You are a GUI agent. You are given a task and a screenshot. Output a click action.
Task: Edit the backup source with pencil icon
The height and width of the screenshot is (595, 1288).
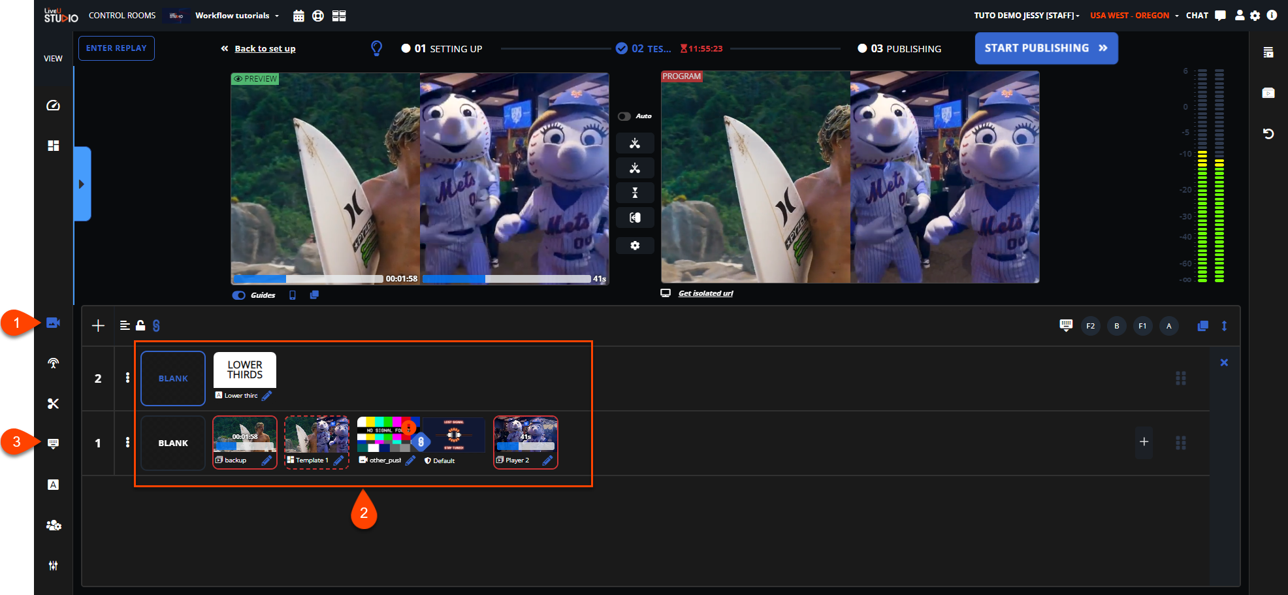266,460
